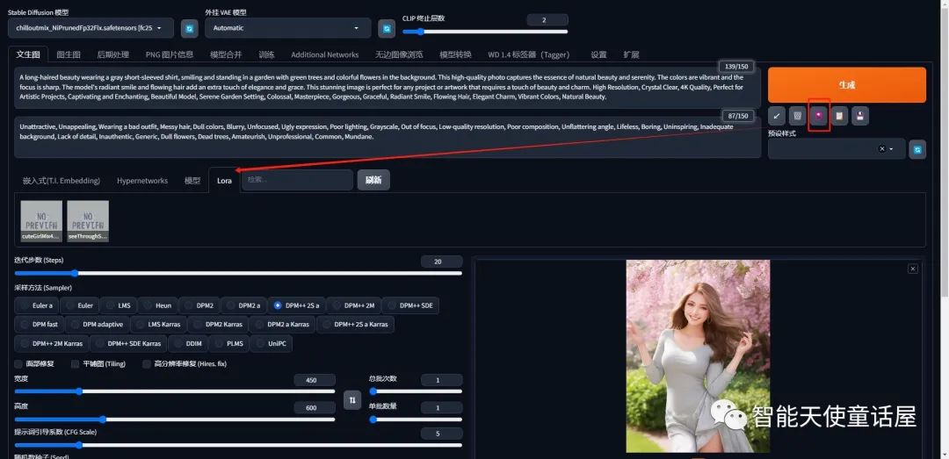Switch to the 图生图 tab
Screen dimensions: 949x459
click(x=69, y=54)
